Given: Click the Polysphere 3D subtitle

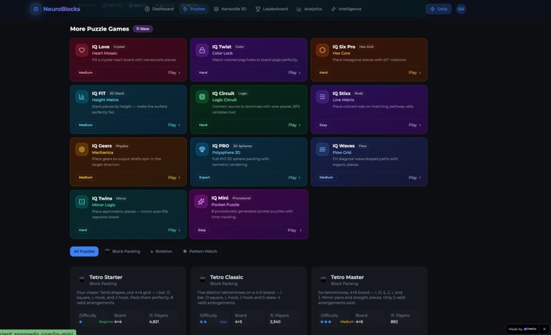Looking at the screenshot, I should click(226, 152).
